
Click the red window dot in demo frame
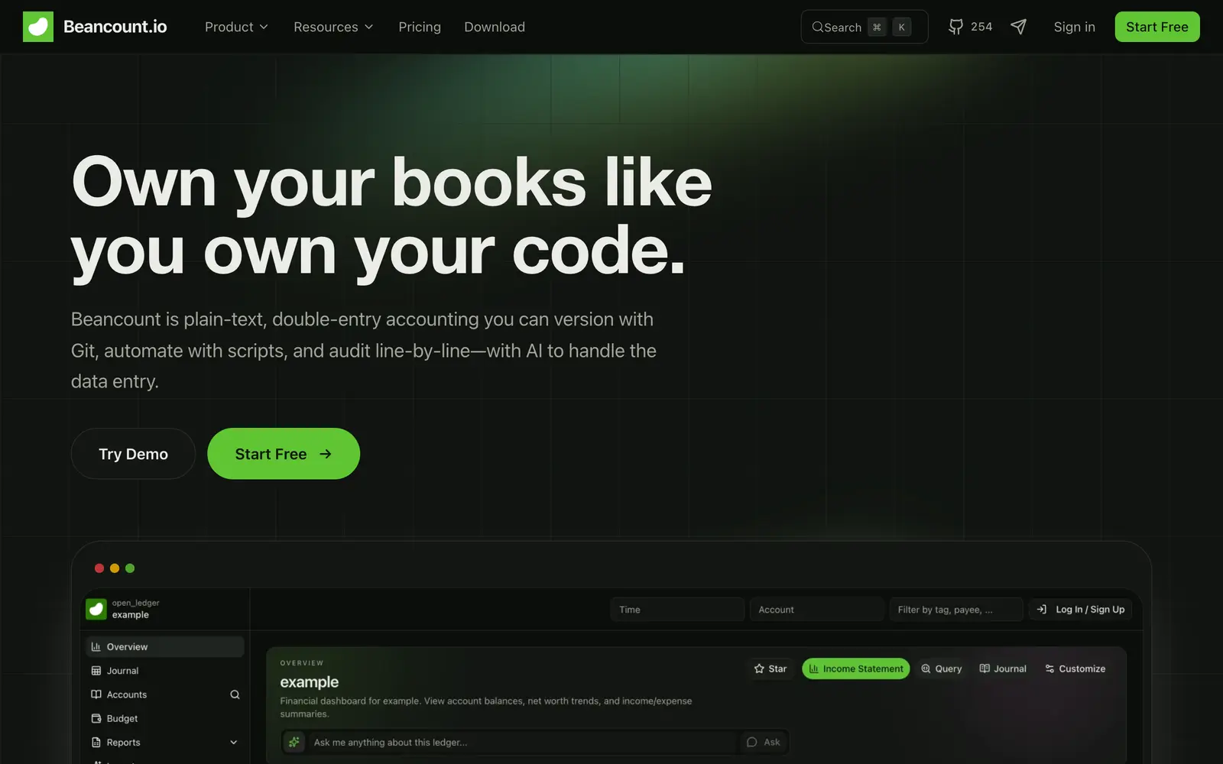pos(99,568)
